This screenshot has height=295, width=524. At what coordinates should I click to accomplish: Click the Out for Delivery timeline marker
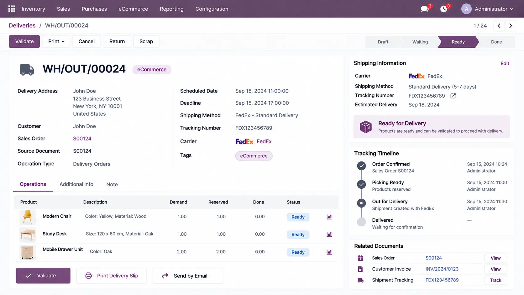361,203
